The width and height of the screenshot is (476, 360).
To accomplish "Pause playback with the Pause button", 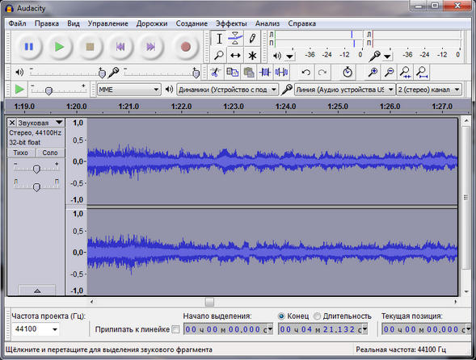I will click(x=28, y=47).
